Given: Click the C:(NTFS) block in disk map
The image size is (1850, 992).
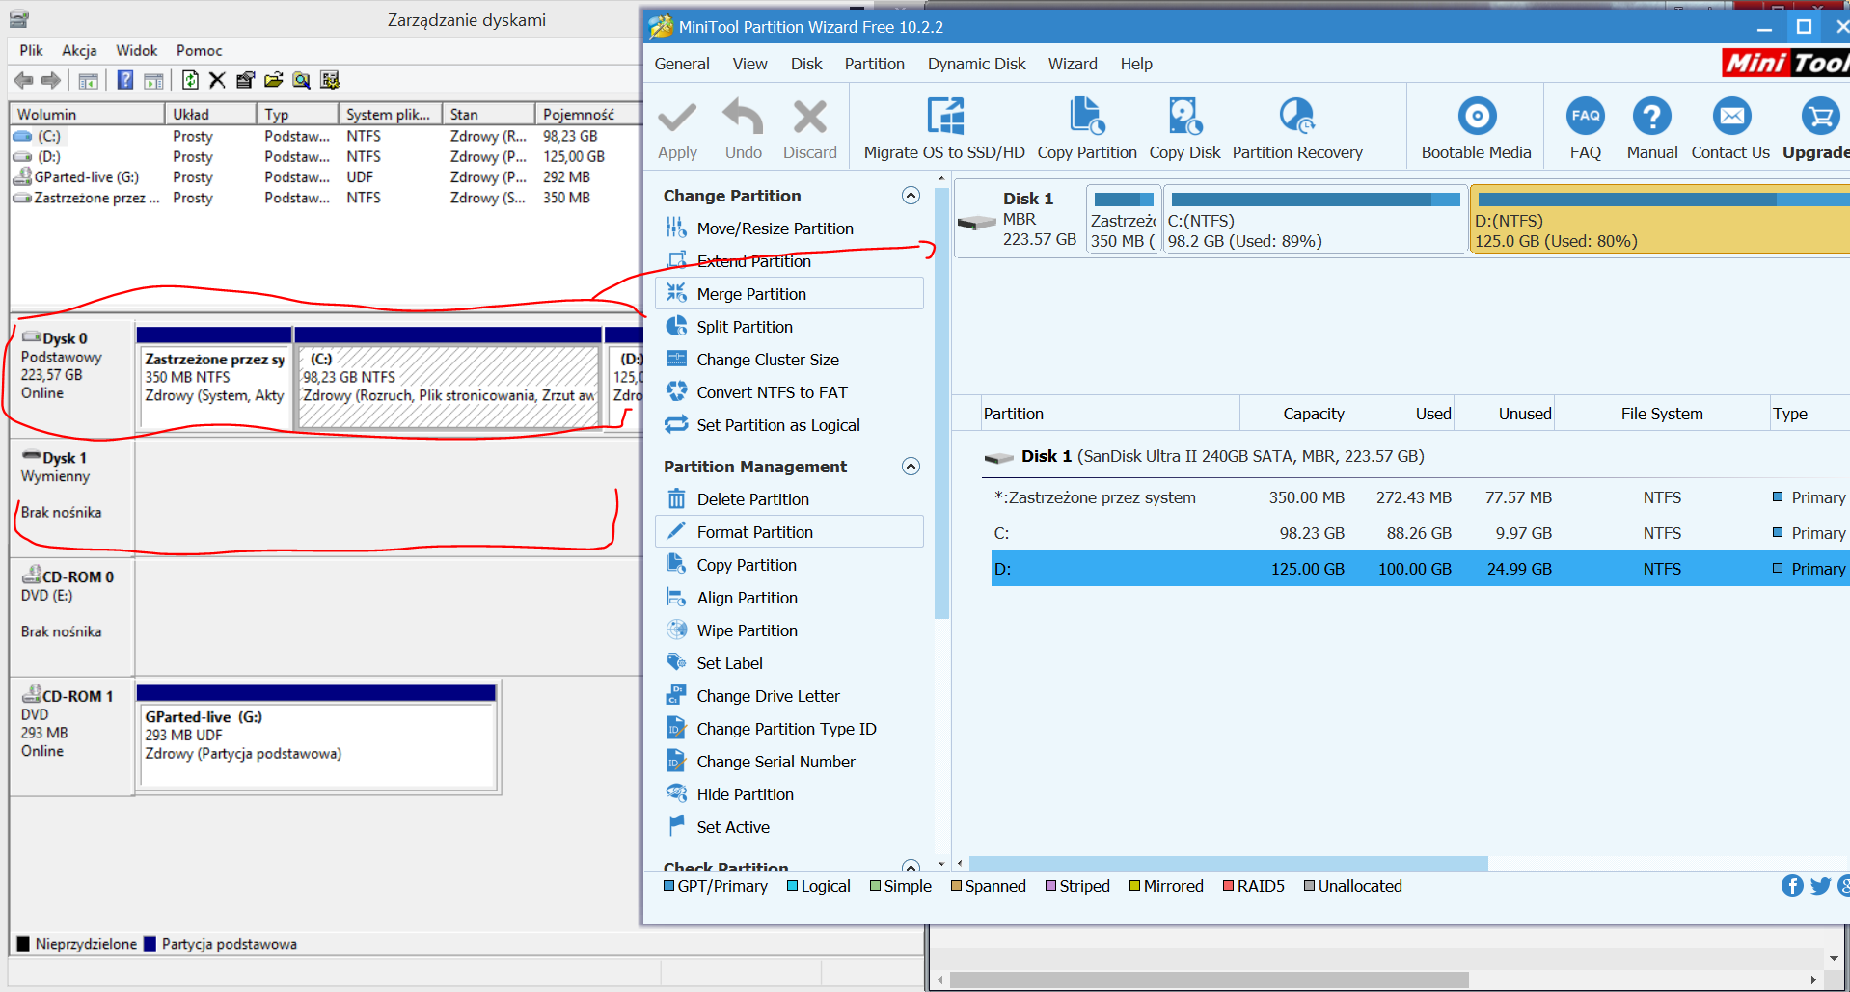Looking at the screenshot, I should [x=1314, y=220].
